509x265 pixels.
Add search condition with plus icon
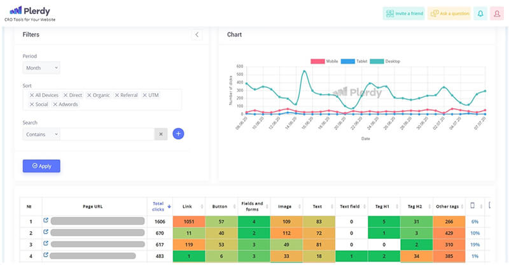[178, 134]
